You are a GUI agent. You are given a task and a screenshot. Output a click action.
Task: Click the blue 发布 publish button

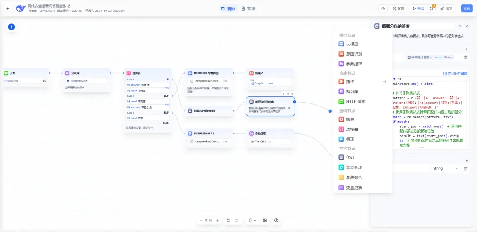coord(466,8)
